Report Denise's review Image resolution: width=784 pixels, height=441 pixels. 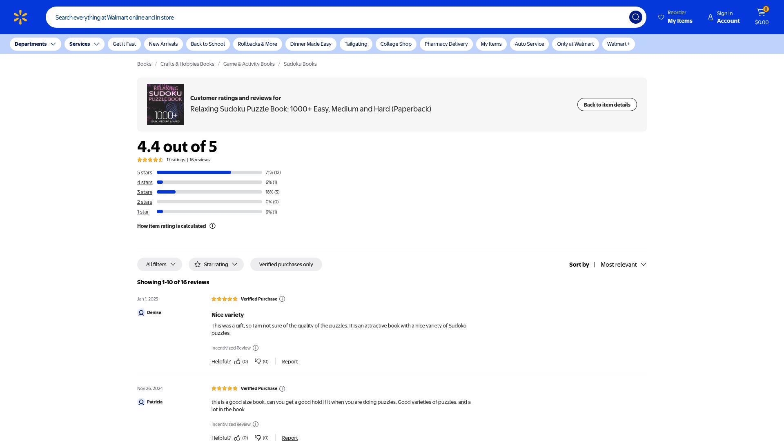(290, 361)
